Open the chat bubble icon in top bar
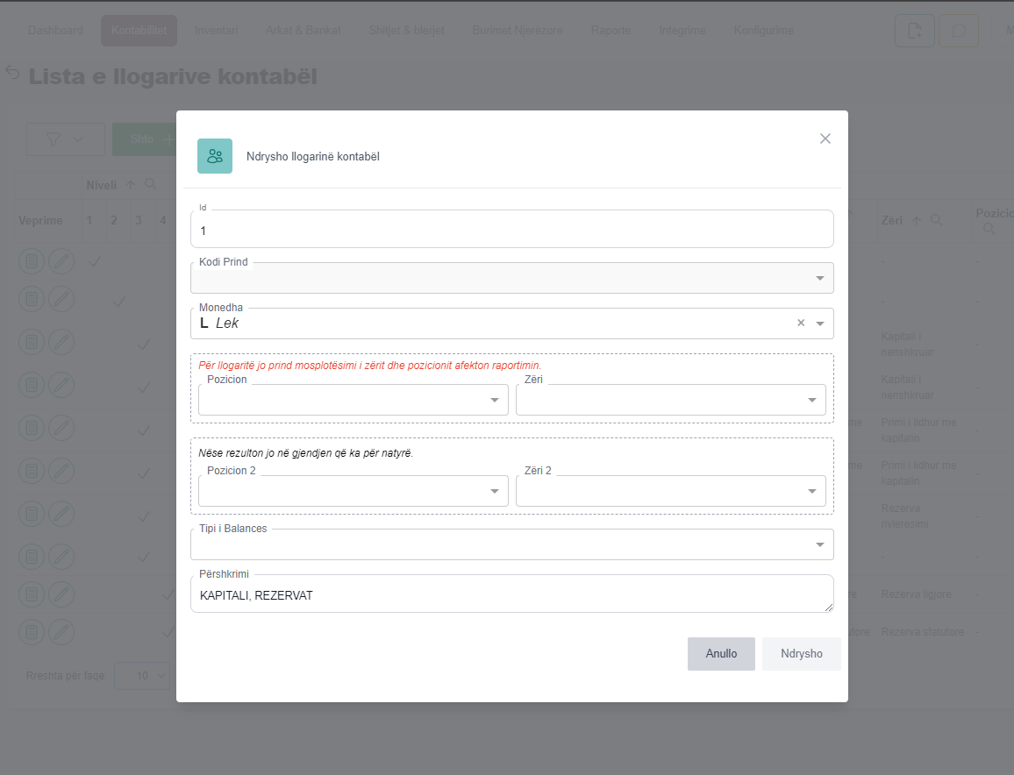 (958, 31)
